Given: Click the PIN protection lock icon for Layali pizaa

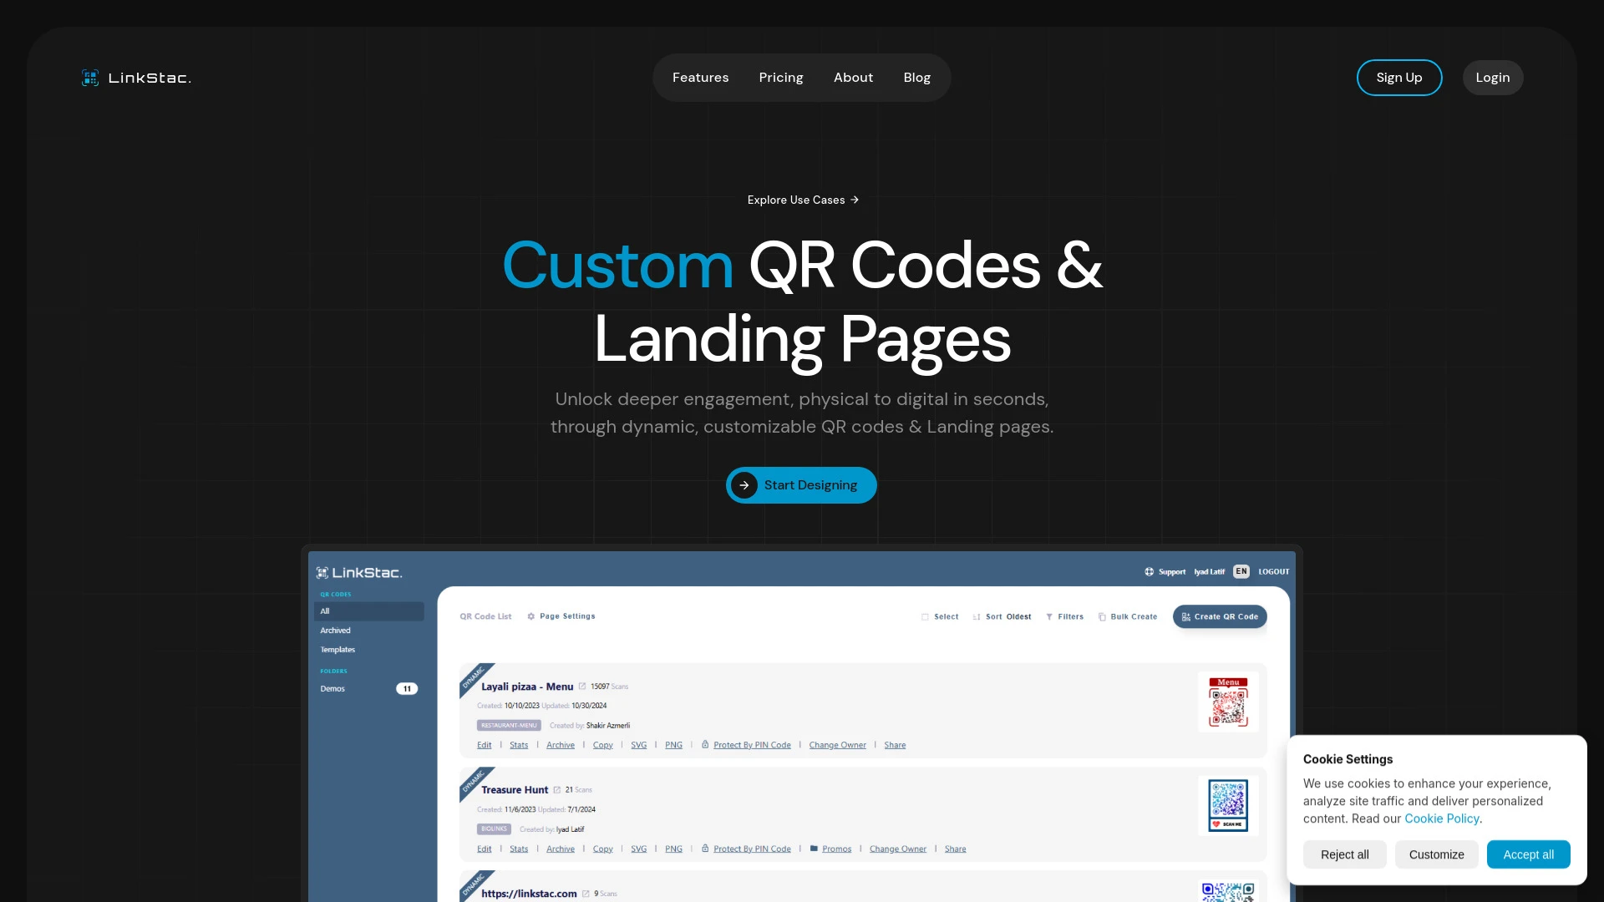Looking at the screenshot, I should 705,744.
